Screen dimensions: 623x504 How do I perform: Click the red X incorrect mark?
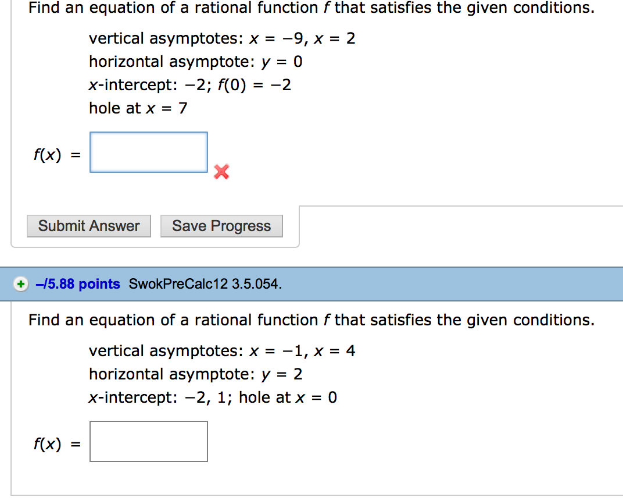point(221,172)
